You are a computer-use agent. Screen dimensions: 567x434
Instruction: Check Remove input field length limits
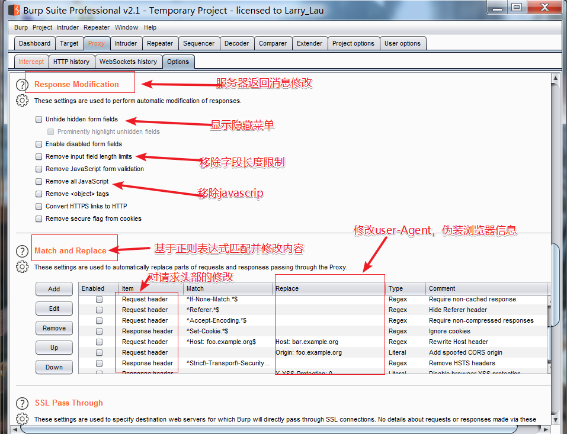(x=39, y=156)
